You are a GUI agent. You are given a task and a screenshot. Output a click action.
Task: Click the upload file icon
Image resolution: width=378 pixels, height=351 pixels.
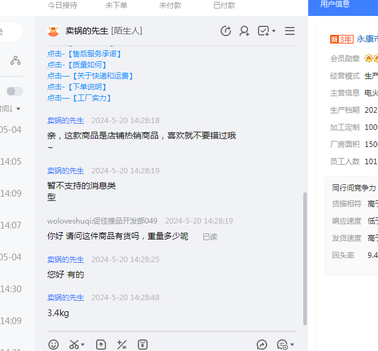101,345
